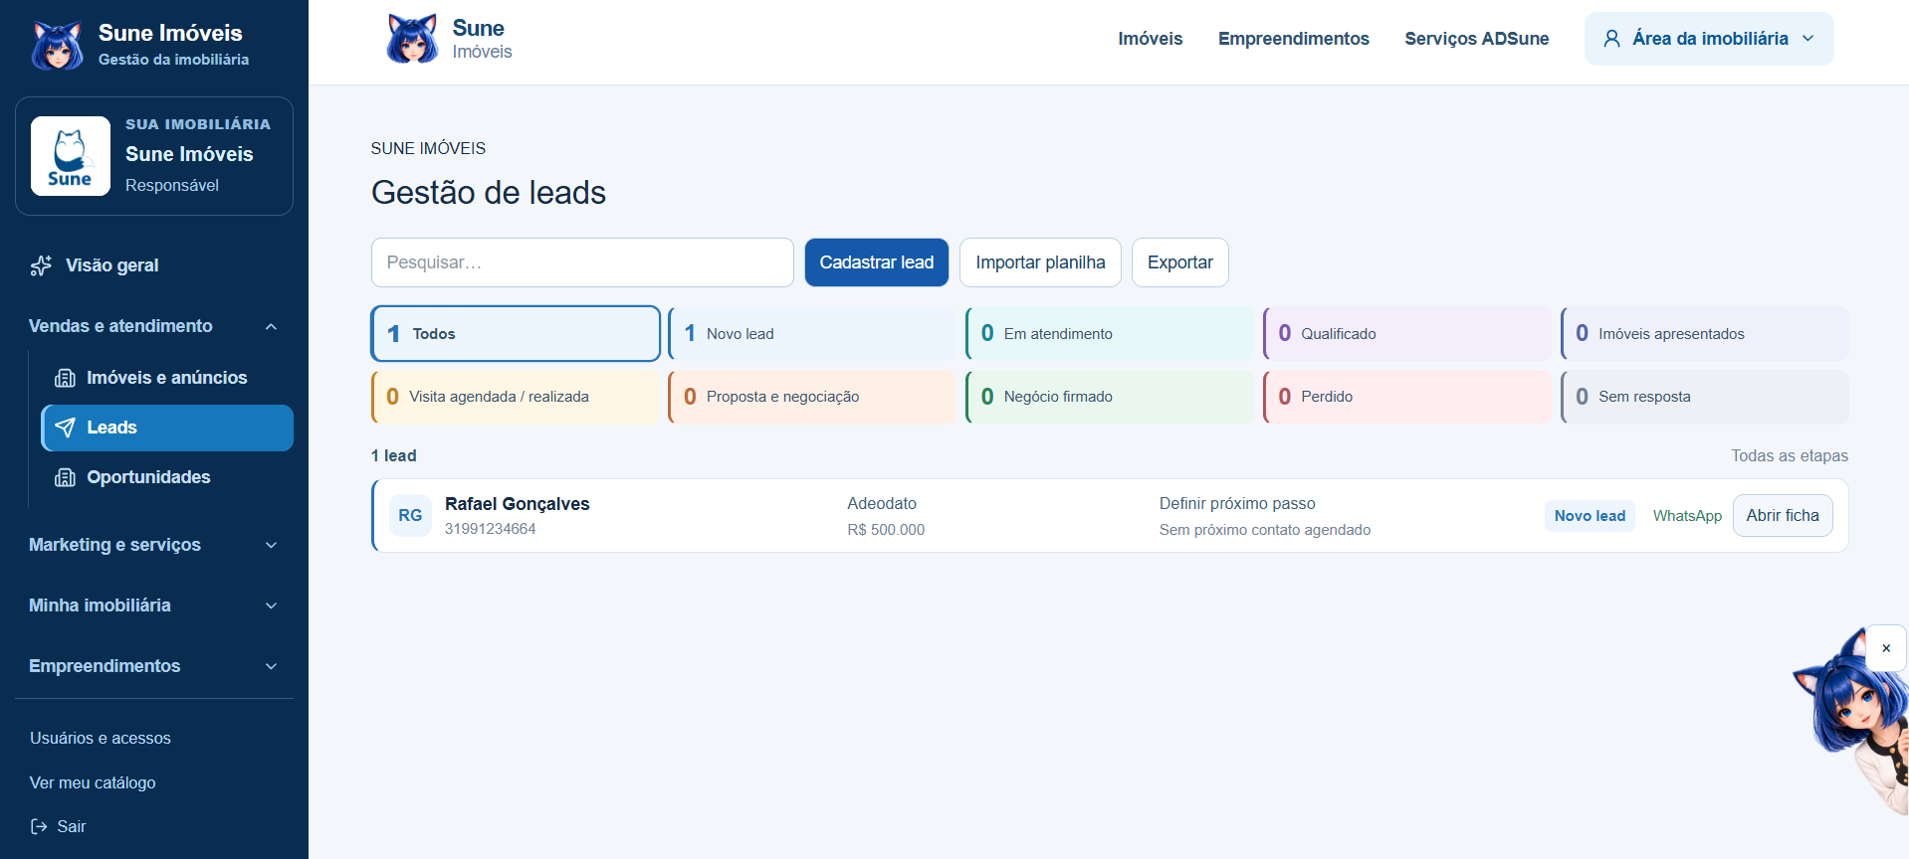Click the Adeodato text in the lead row

(x=882, y=504)
